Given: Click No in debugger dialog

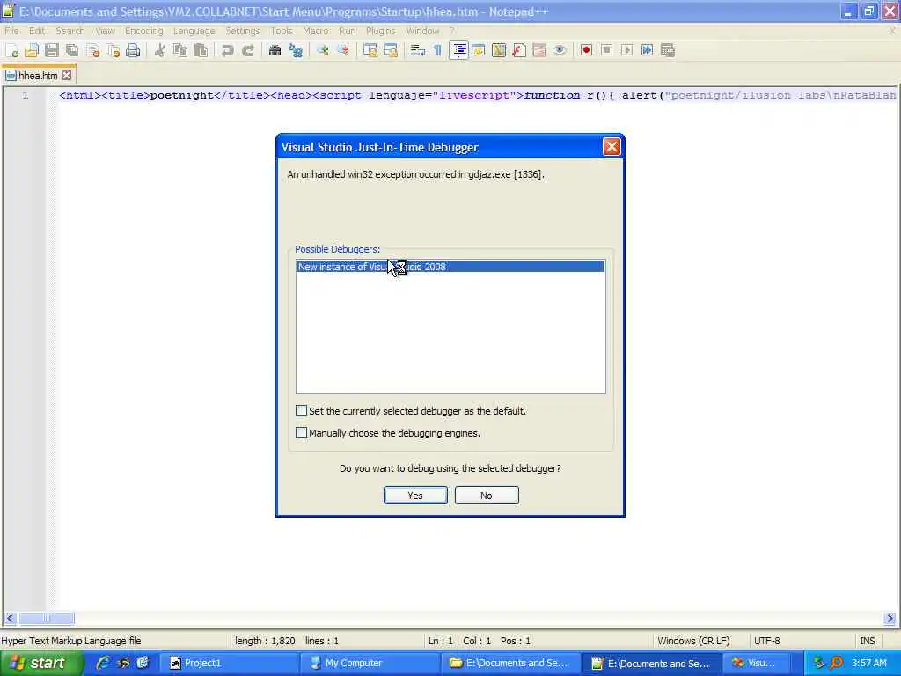Looking at the screenshot, I should tap(487, 495).
